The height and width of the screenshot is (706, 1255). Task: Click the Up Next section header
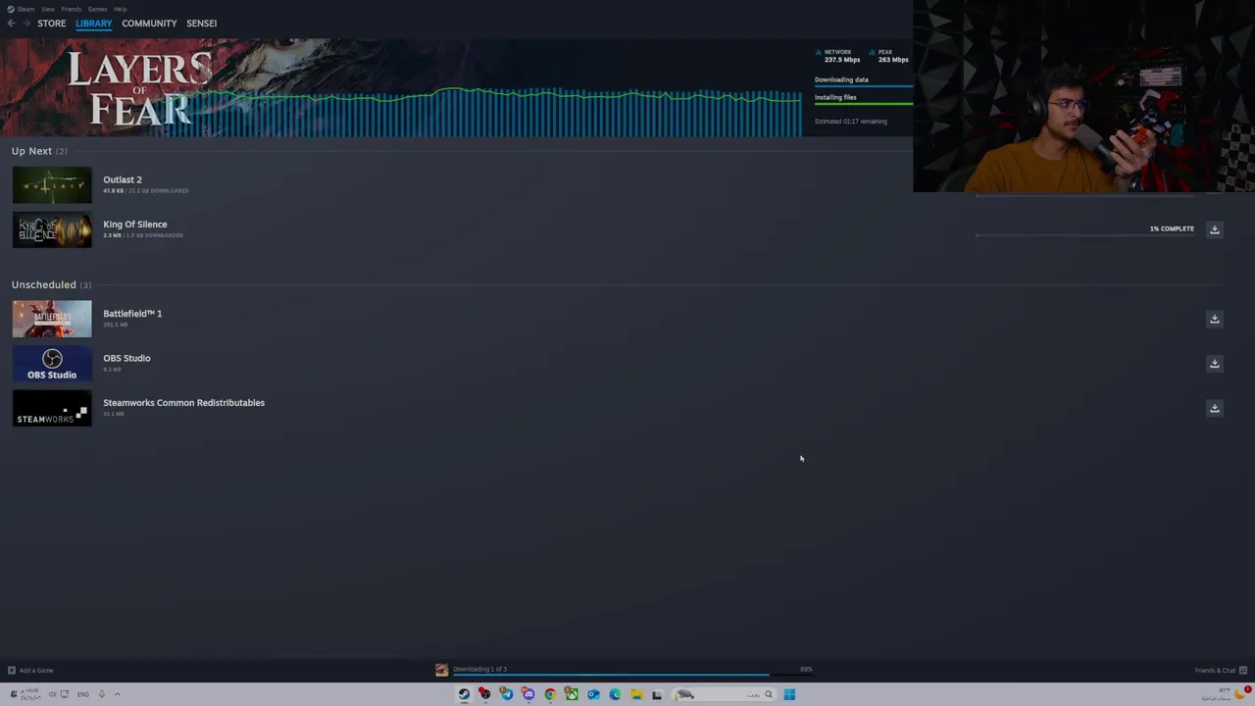click(39, 151)
